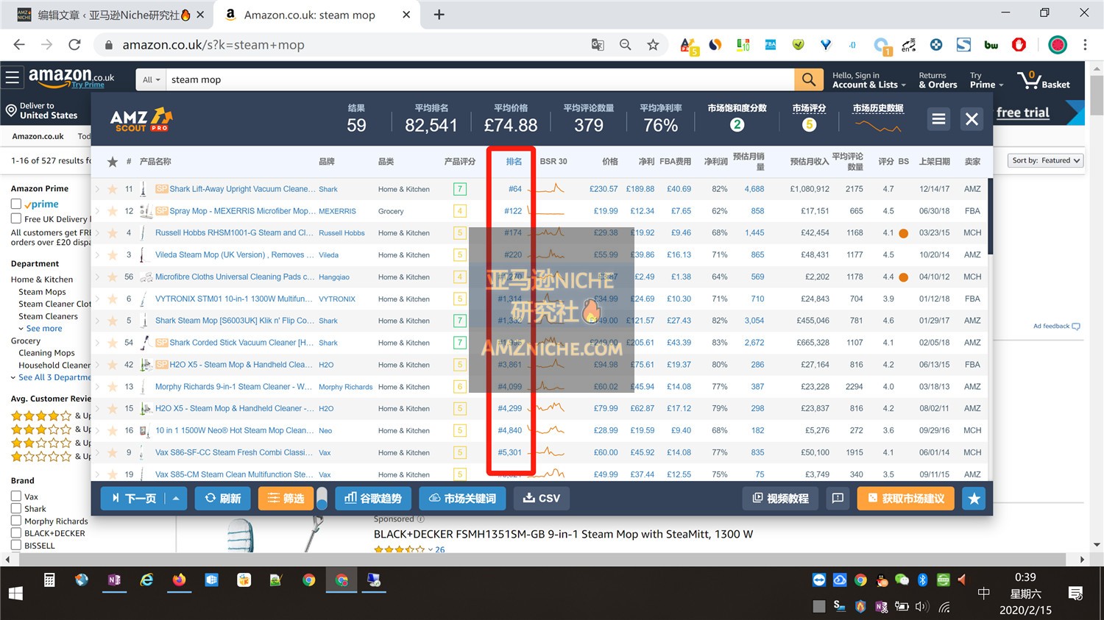Screen dimensions: 1104x620
Task: Click the browser address bar URL
Action: [x=213, y=45]
